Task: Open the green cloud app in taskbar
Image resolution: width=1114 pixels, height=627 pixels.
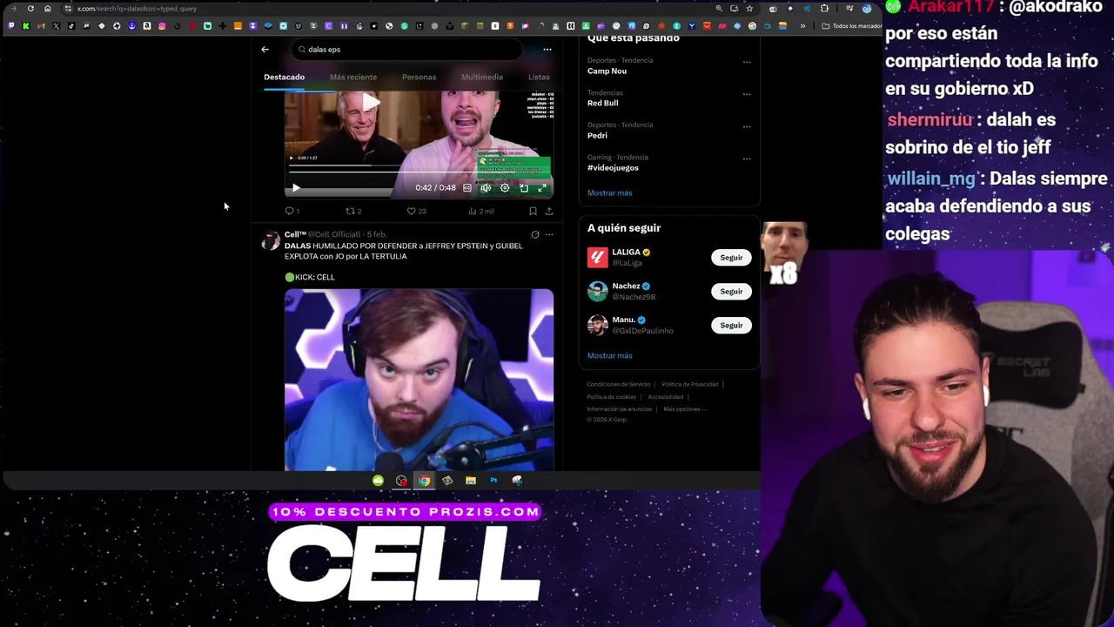Action: [x=378, y=481]
